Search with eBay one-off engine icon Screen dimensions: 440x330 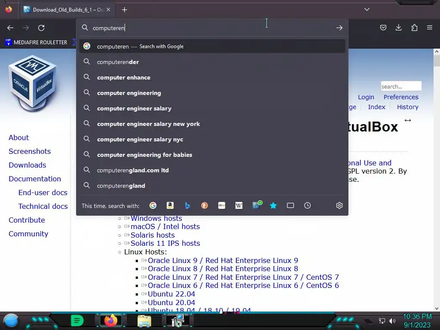pyautogui.click(x=222, y=206)
